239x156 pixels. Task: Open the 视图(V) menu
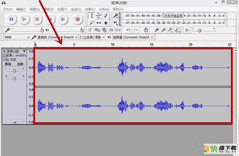pos(35,10)
